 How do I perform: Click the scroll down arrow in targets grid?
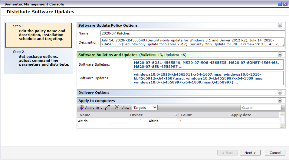click(x=282, y=125)
